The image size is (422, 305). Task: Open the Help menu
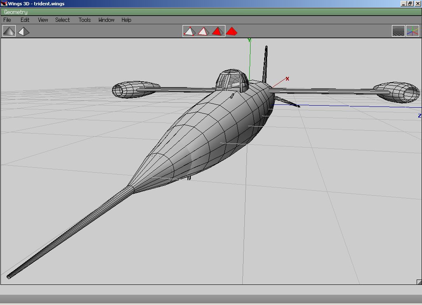pos(126,20)
